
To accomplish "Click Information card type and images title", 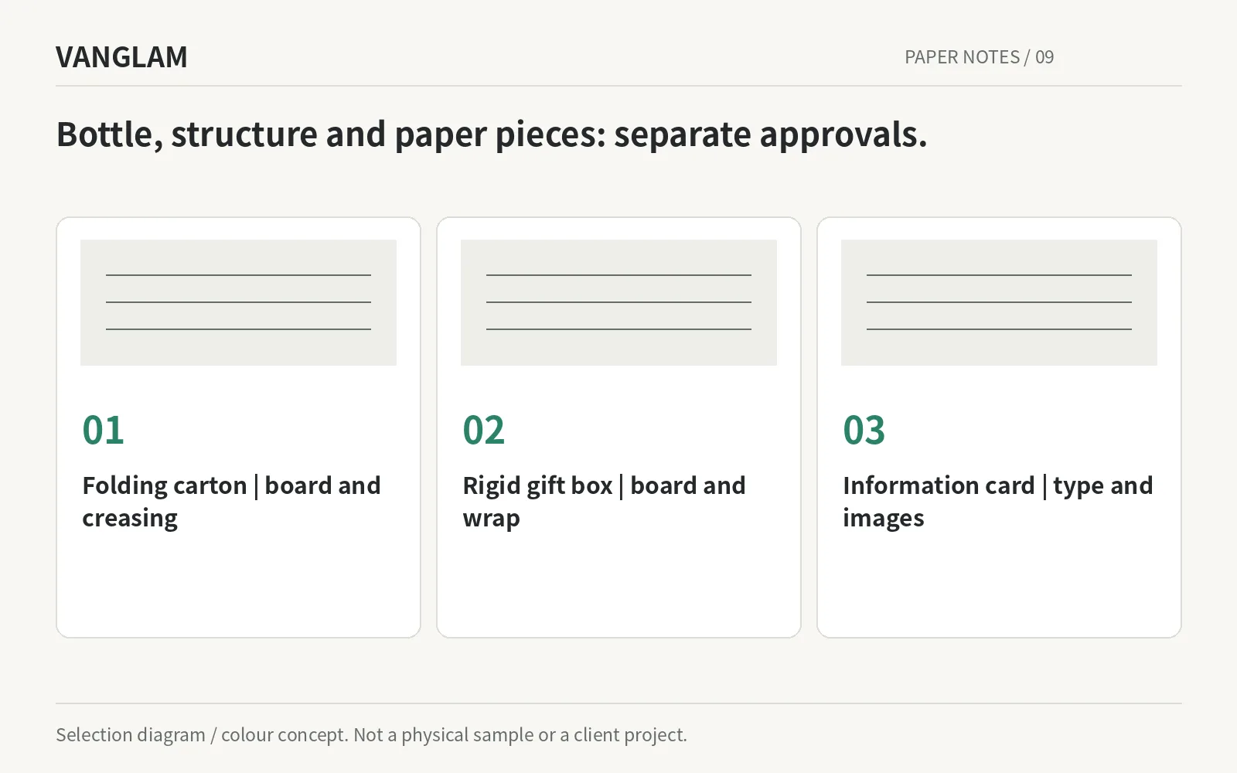I will tap(997, 502).
